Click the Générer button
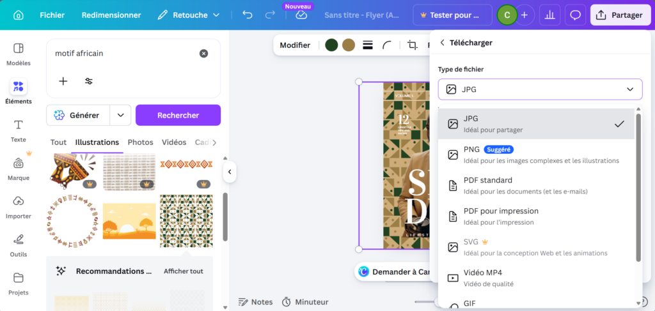 pos(77,115)
